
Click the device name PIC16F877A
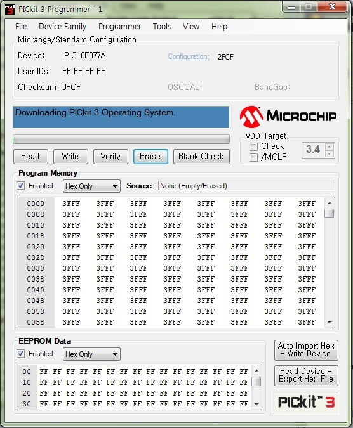point(84,55)
